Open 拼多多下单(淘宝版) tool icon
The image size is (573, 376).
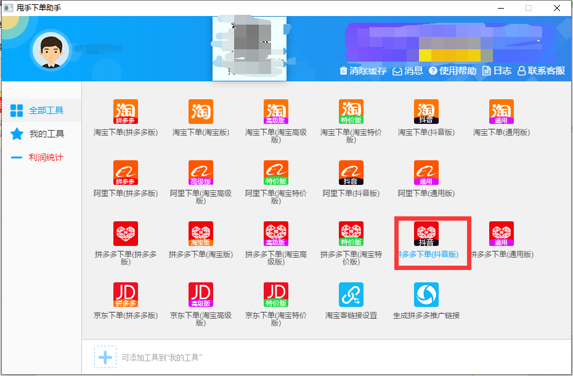pyautogui.click(x=201, y=234)
